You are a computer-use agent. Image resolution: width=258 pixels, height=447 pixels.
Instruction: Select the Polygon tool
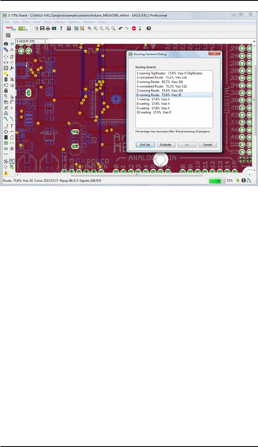point(12,137)
